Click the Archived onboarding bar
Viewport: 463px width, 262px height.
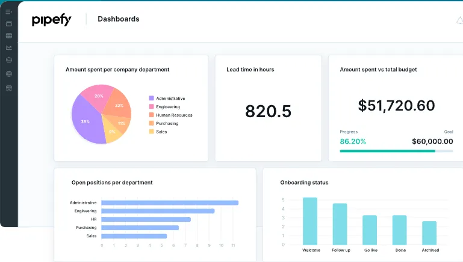(429, 233)
